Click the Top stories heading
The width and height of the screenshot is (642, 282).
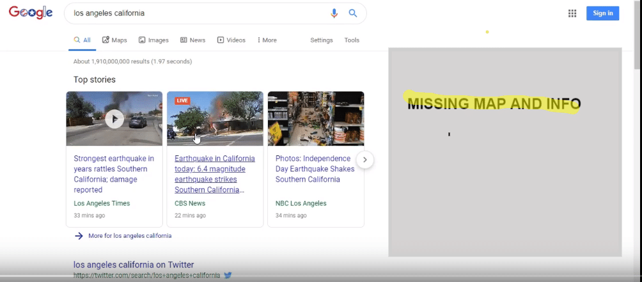point(95,80)
